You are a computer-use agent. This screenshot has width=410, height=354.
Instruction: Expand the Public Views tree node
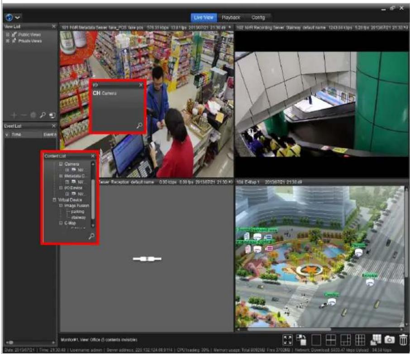(7, 34)
